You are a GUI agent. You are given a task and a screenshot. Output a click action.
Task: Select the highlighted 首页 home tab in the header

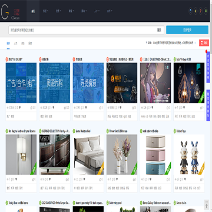point(33,11)
